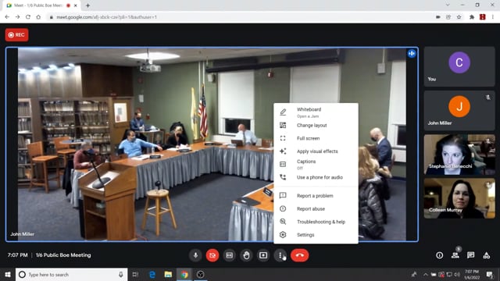Show everyone participants panel
Image resolution: width=500 pixels, height=281 pixels.
tap(455, 255)
